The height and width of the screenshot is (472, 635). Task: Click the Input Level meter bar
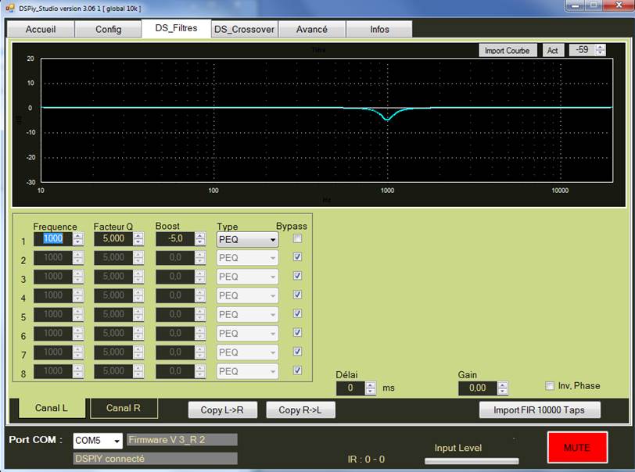tap(472, 460)
